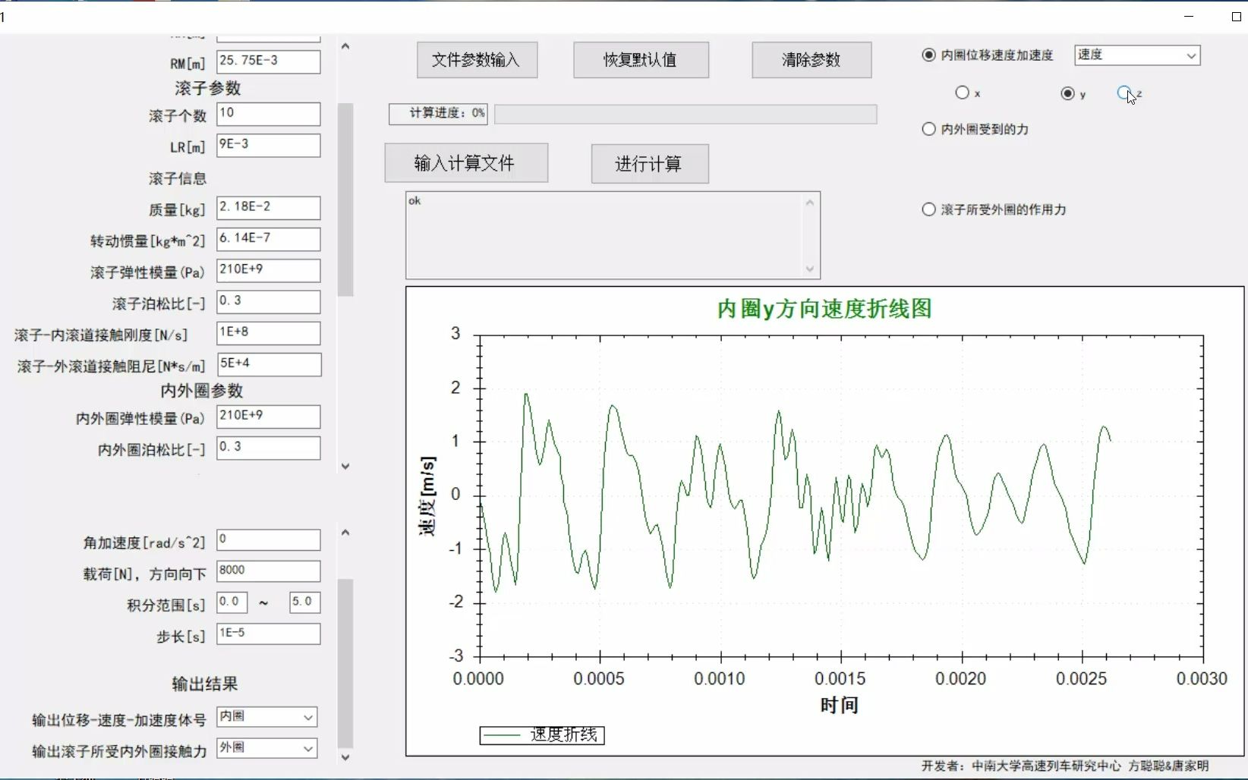Click the 滚子-外滚道接触阻尼 input field
1248x780 pixels.
(x=269, y=364)
